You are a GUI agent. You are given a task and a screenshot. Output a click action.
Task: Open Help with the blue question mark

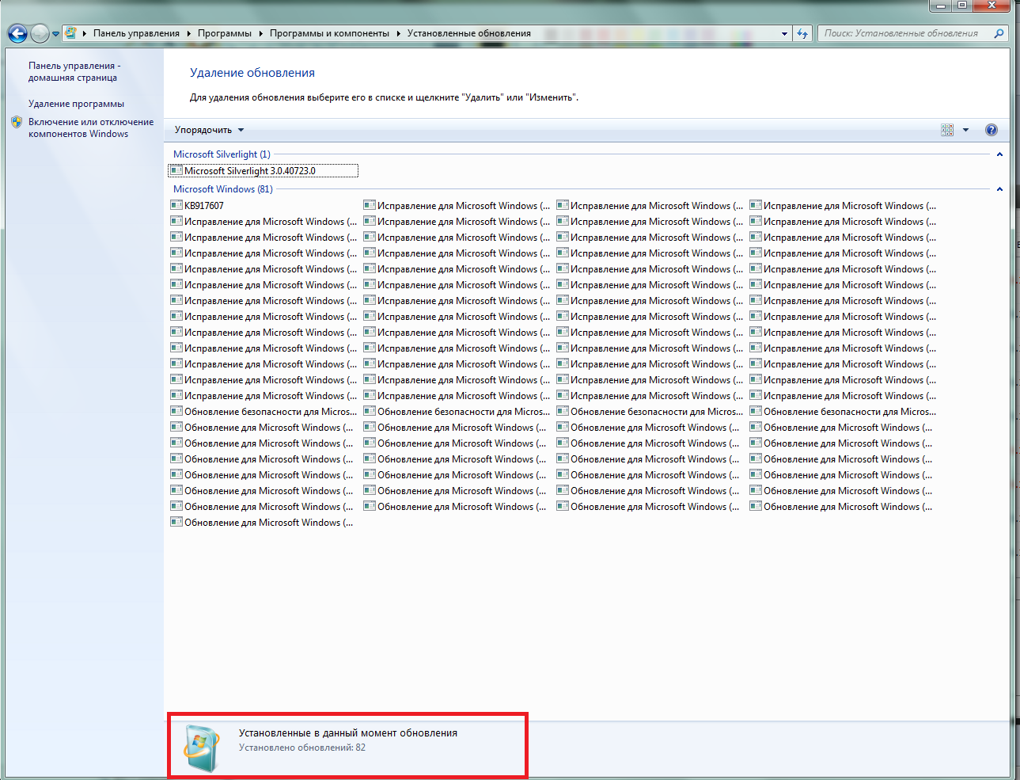(x=992, y=130)
